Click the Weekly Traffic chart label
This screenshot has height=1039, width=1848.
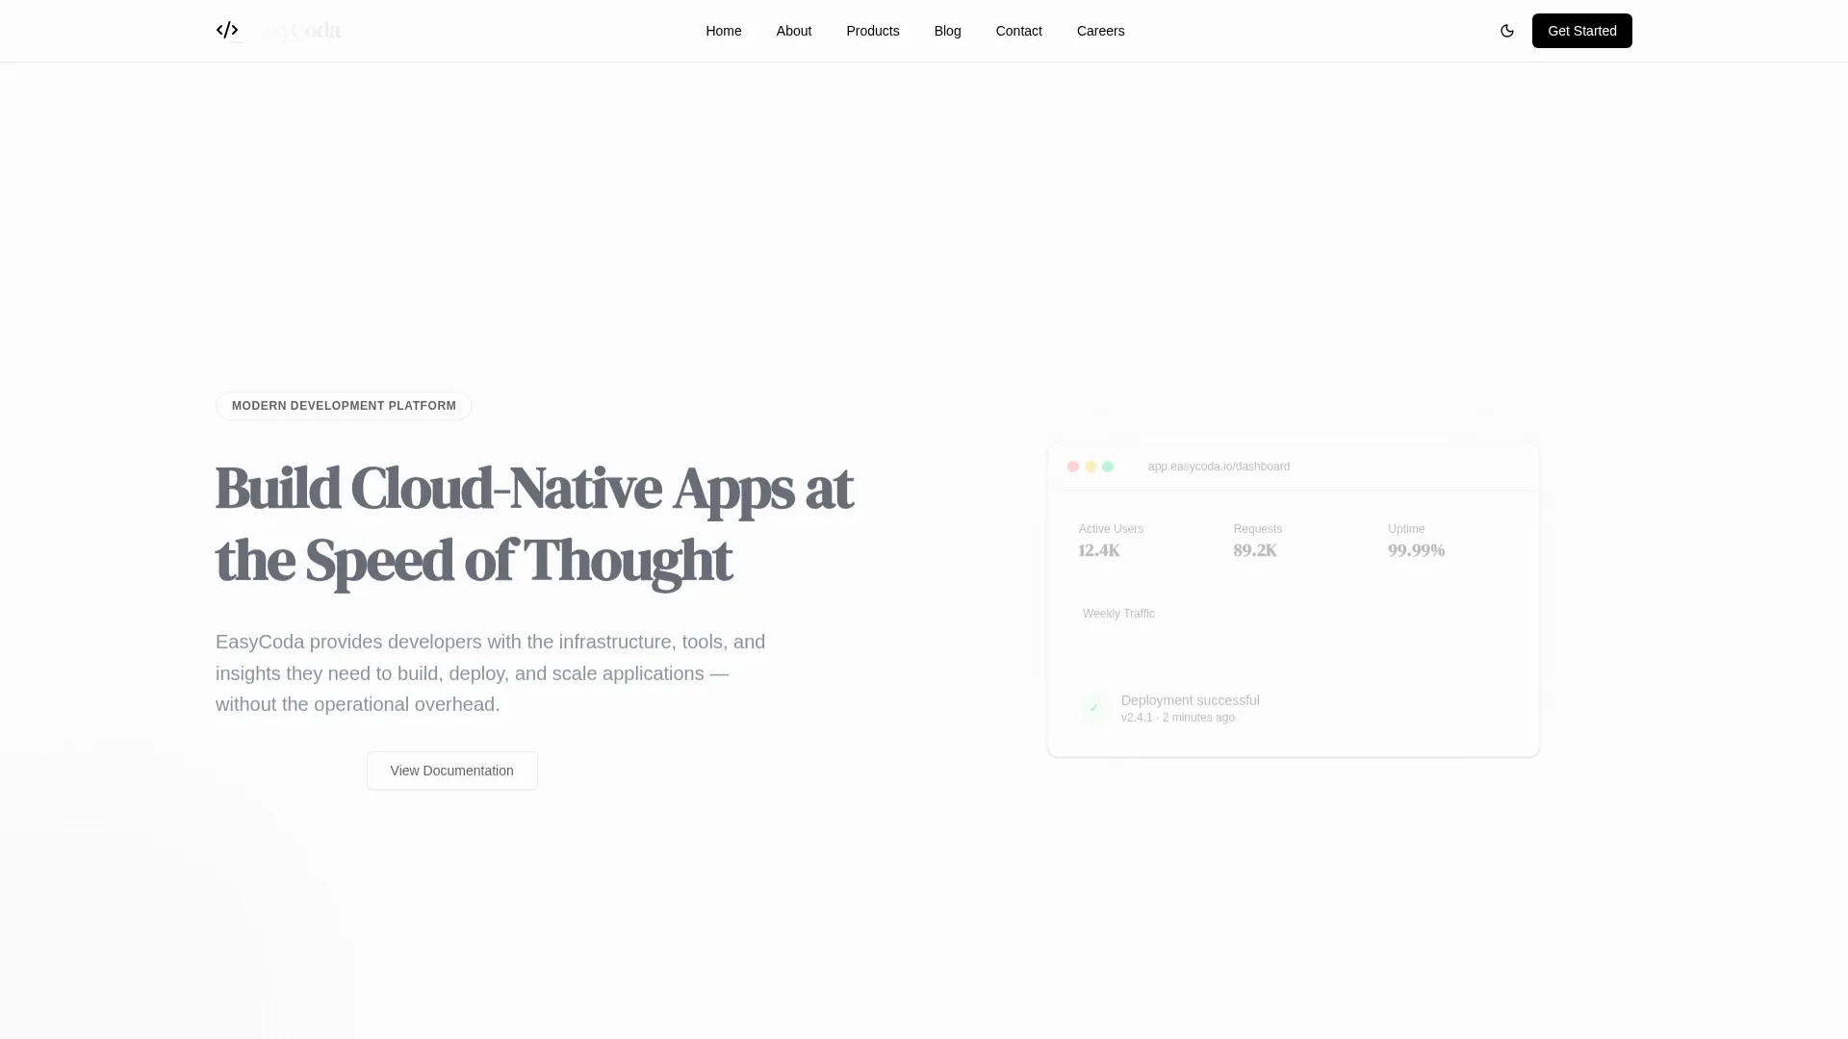click(x=1118, y=614)
